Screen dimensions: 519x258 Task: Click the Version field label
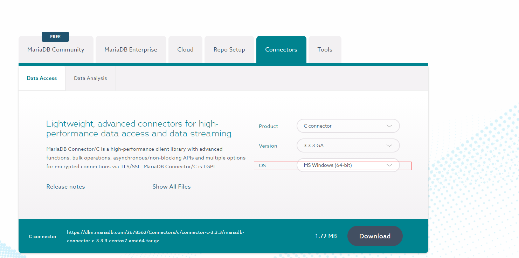click(x=268, y=146)
